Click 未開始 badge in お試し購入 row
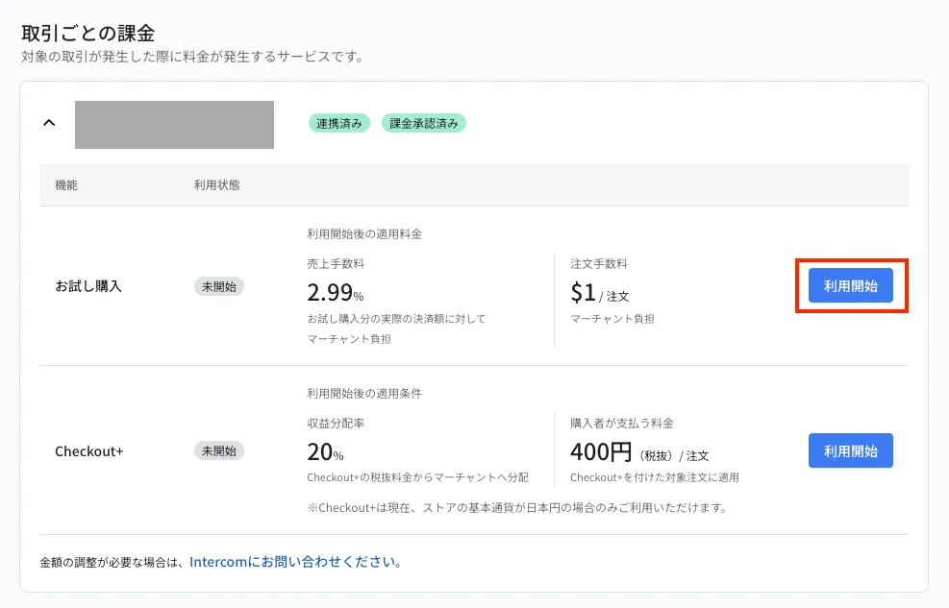Image resolution: width=949 pixels, height=608 pixels. click(219, 286)
